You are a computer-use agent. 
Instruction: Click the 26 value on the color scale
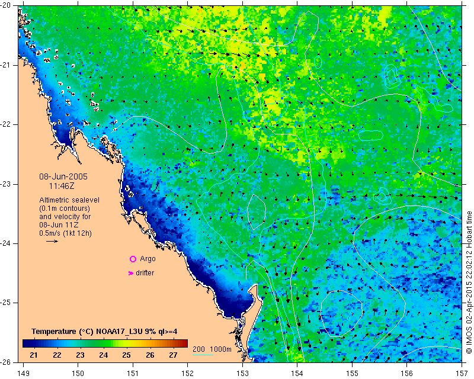pos(150,355)
